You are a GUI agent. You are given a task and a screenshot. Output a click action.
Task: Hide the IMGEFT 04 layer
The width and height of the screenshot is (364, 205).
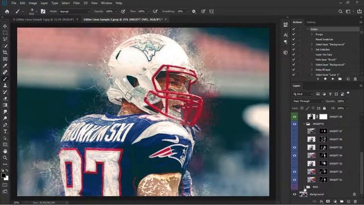coord(295,155)
